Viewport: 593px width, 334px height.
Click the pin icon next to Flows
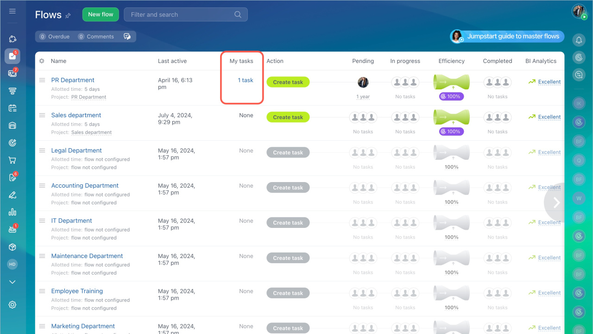point(68,15)
